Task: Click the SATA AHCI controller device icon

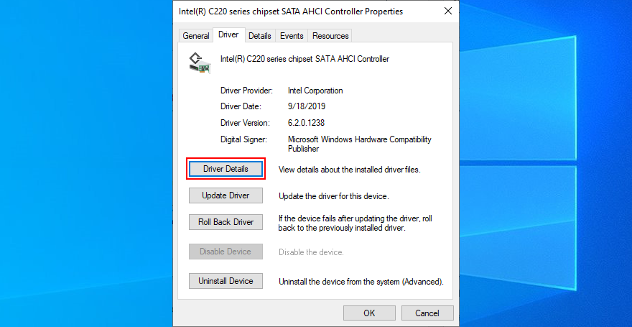Action: [x=200, y=63]
